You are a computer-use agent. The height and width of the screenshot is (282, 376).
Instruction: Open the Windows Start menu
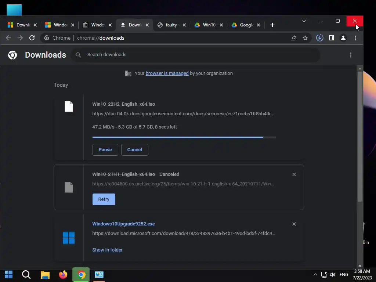tap(9, 275)
